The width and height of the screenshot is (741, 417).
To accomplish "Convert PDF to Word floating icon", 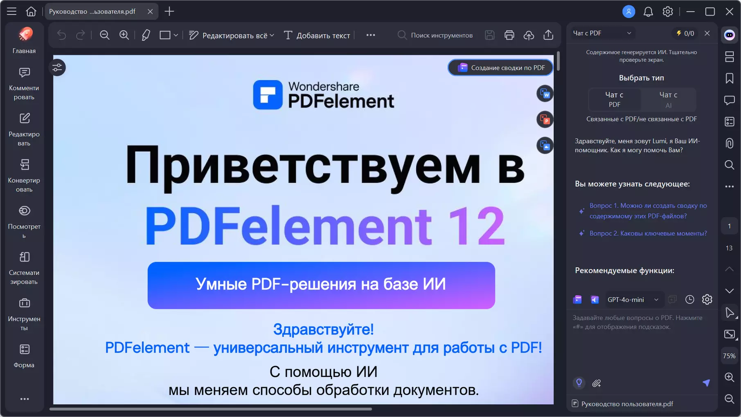I will click(x=545, y=94).
